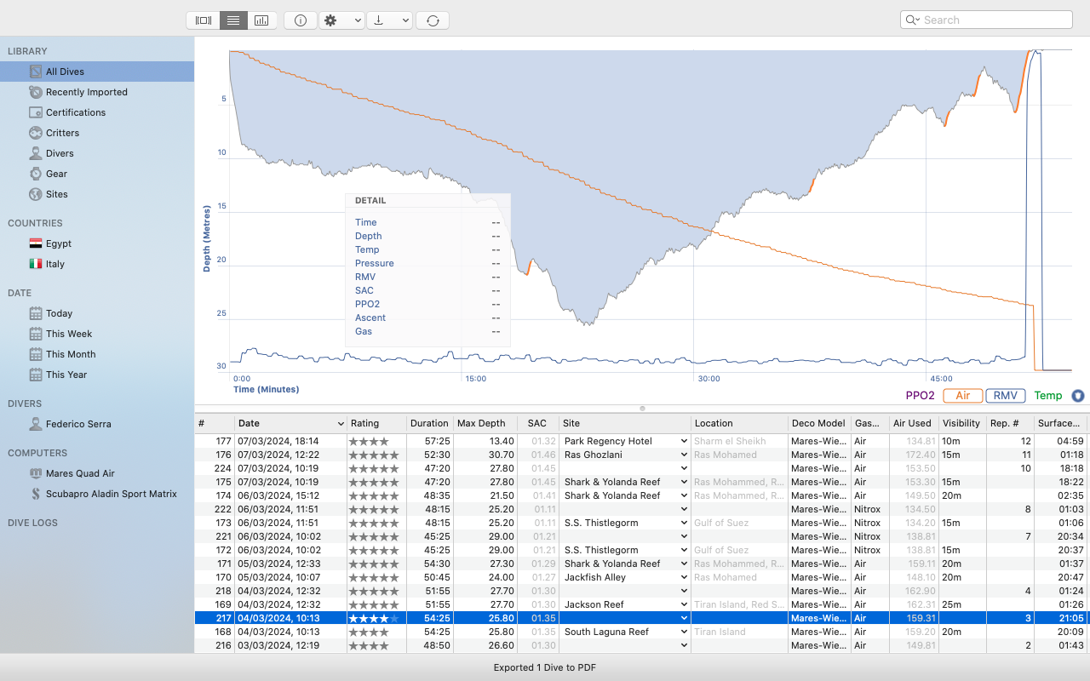Open site dropdown for Jackson Reef row
Image resolution: width=1090 pixels, height=681 pixels.
(x=683, y=604)
